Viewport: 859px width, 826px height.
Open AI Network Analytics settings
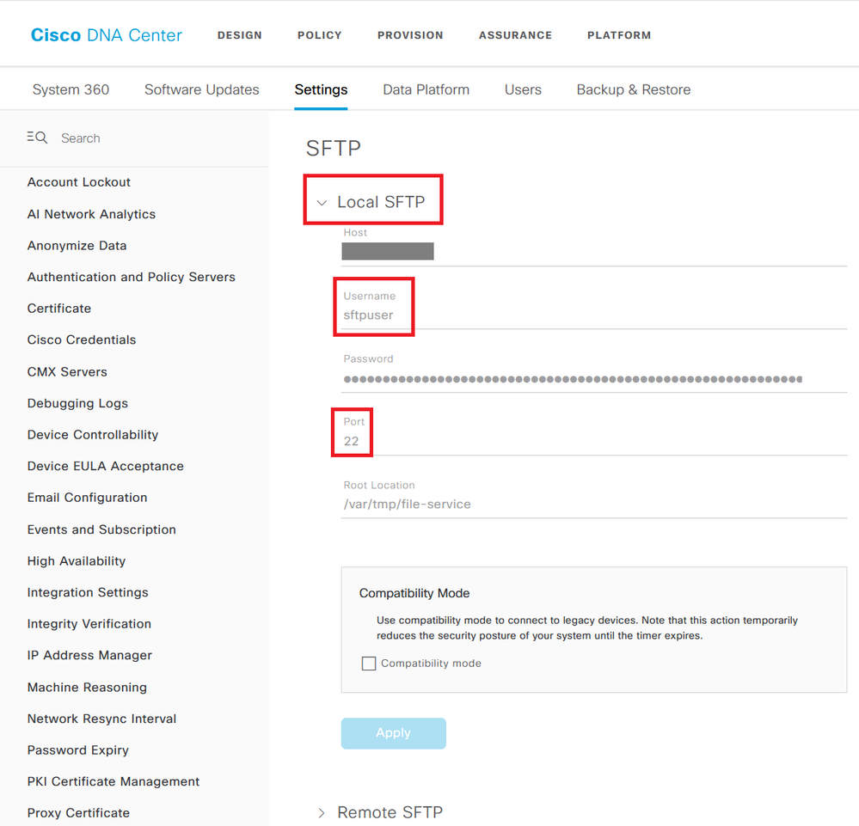point(91,214)
